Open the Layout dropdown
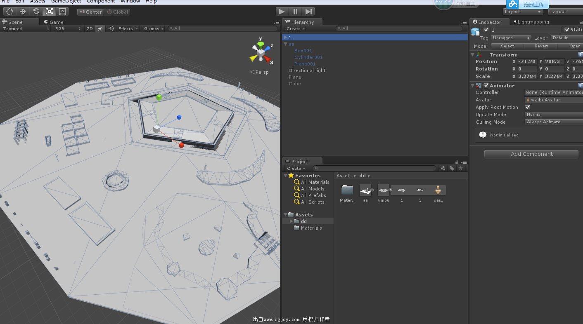The image size is (583, 324). pyautogui.click(x=565, y=12)
